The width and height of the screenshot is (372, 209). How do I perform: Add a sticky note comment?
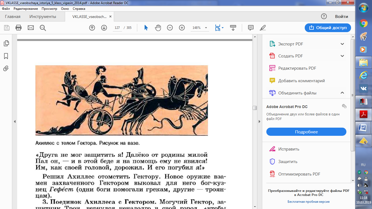(x=251, y=27)
